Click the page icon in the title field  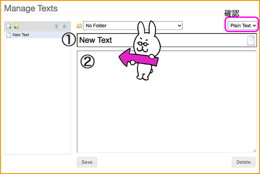(251, 40)
